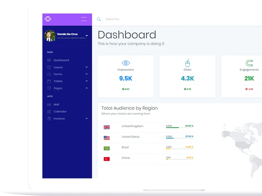Click the Mail envelope icon
The height and width of the screenshot is (196, 262).
click(x=49, y=105)
